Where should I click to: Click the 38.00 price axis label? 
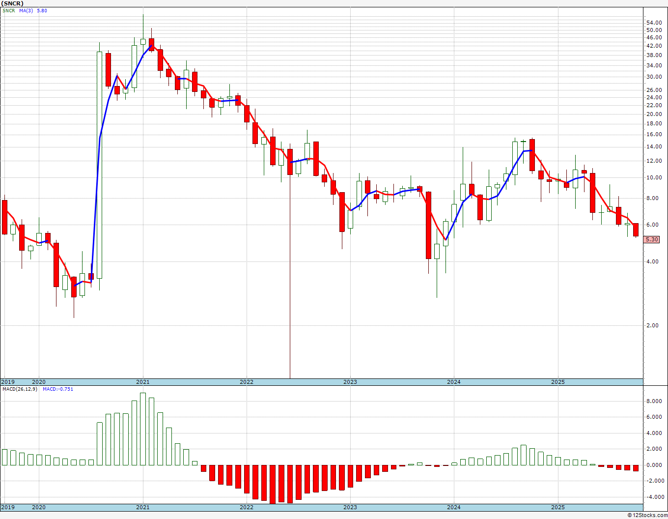click(x=654, y=55)
